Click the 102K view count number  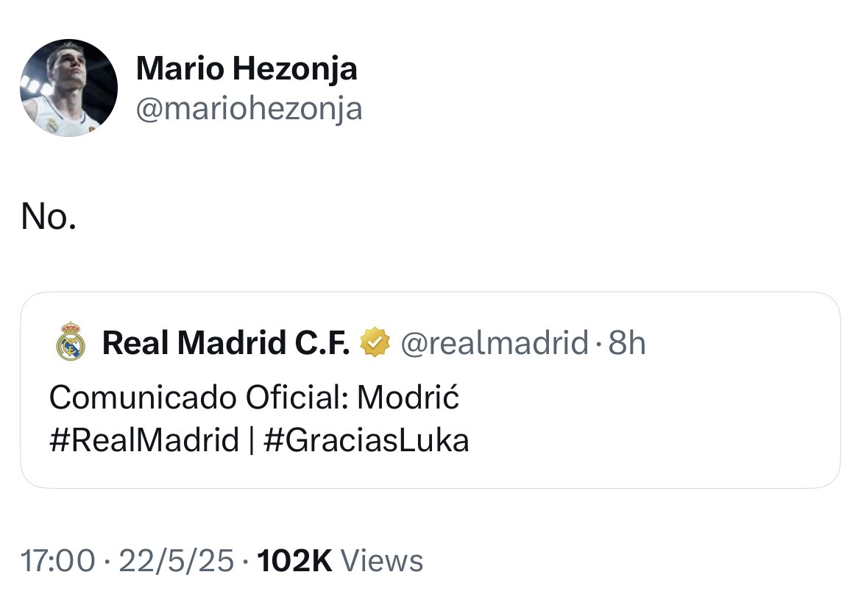coord(292,561)
